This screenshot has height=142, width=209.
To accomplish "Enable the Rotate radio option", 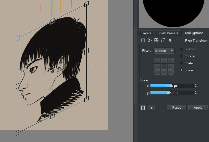I will coord(181,56).
